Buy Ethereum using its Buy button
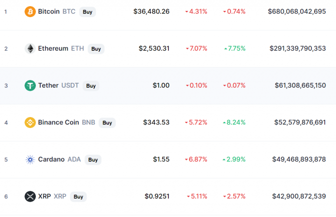 (96, 49)
